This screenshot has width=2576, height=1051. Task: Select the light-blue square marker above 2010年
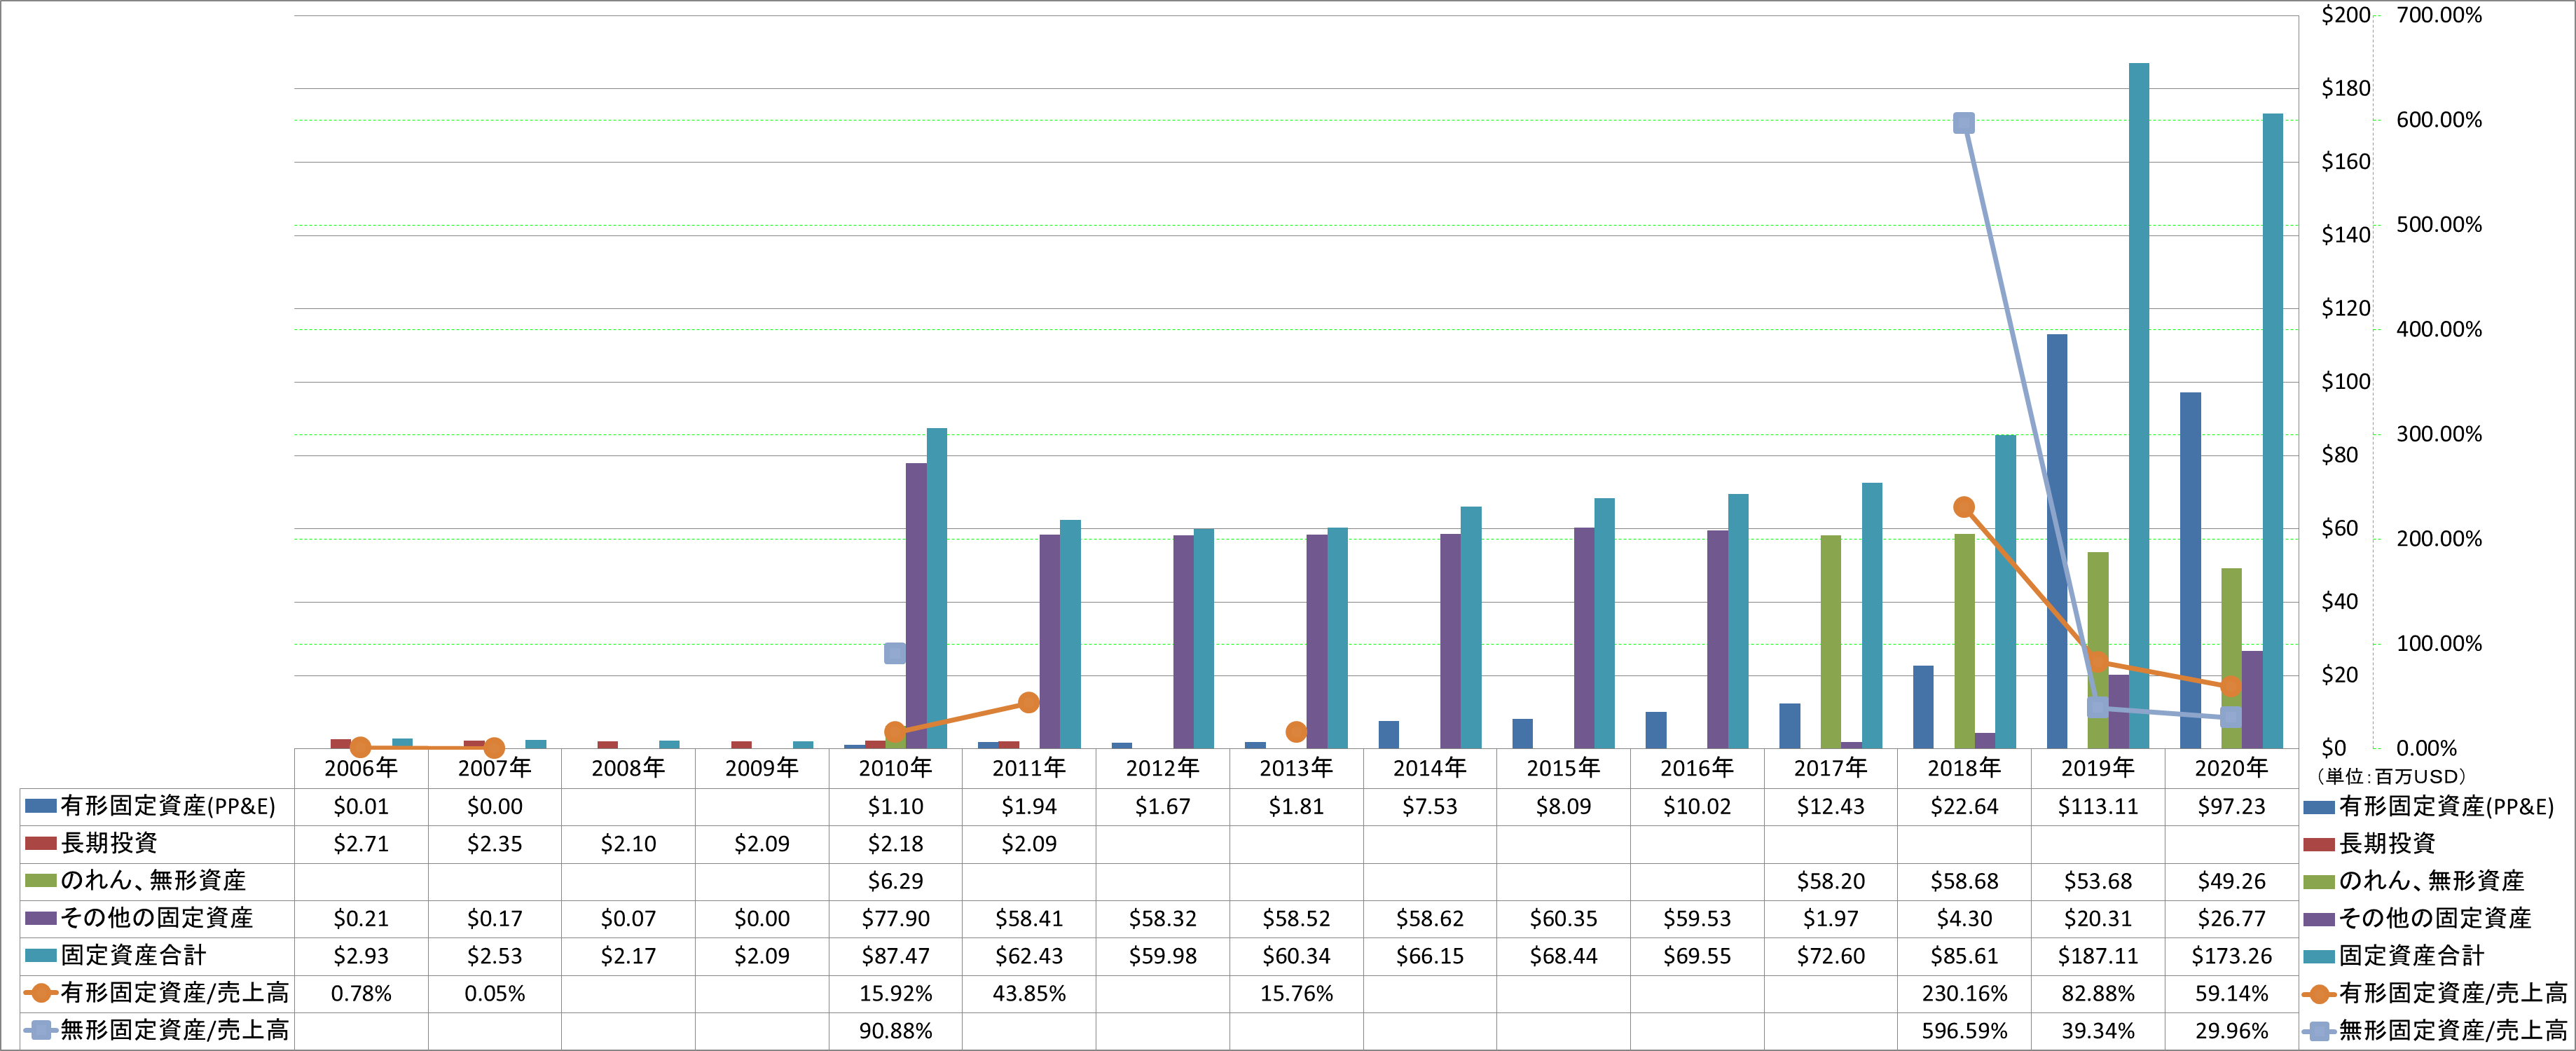coord(895,653)
